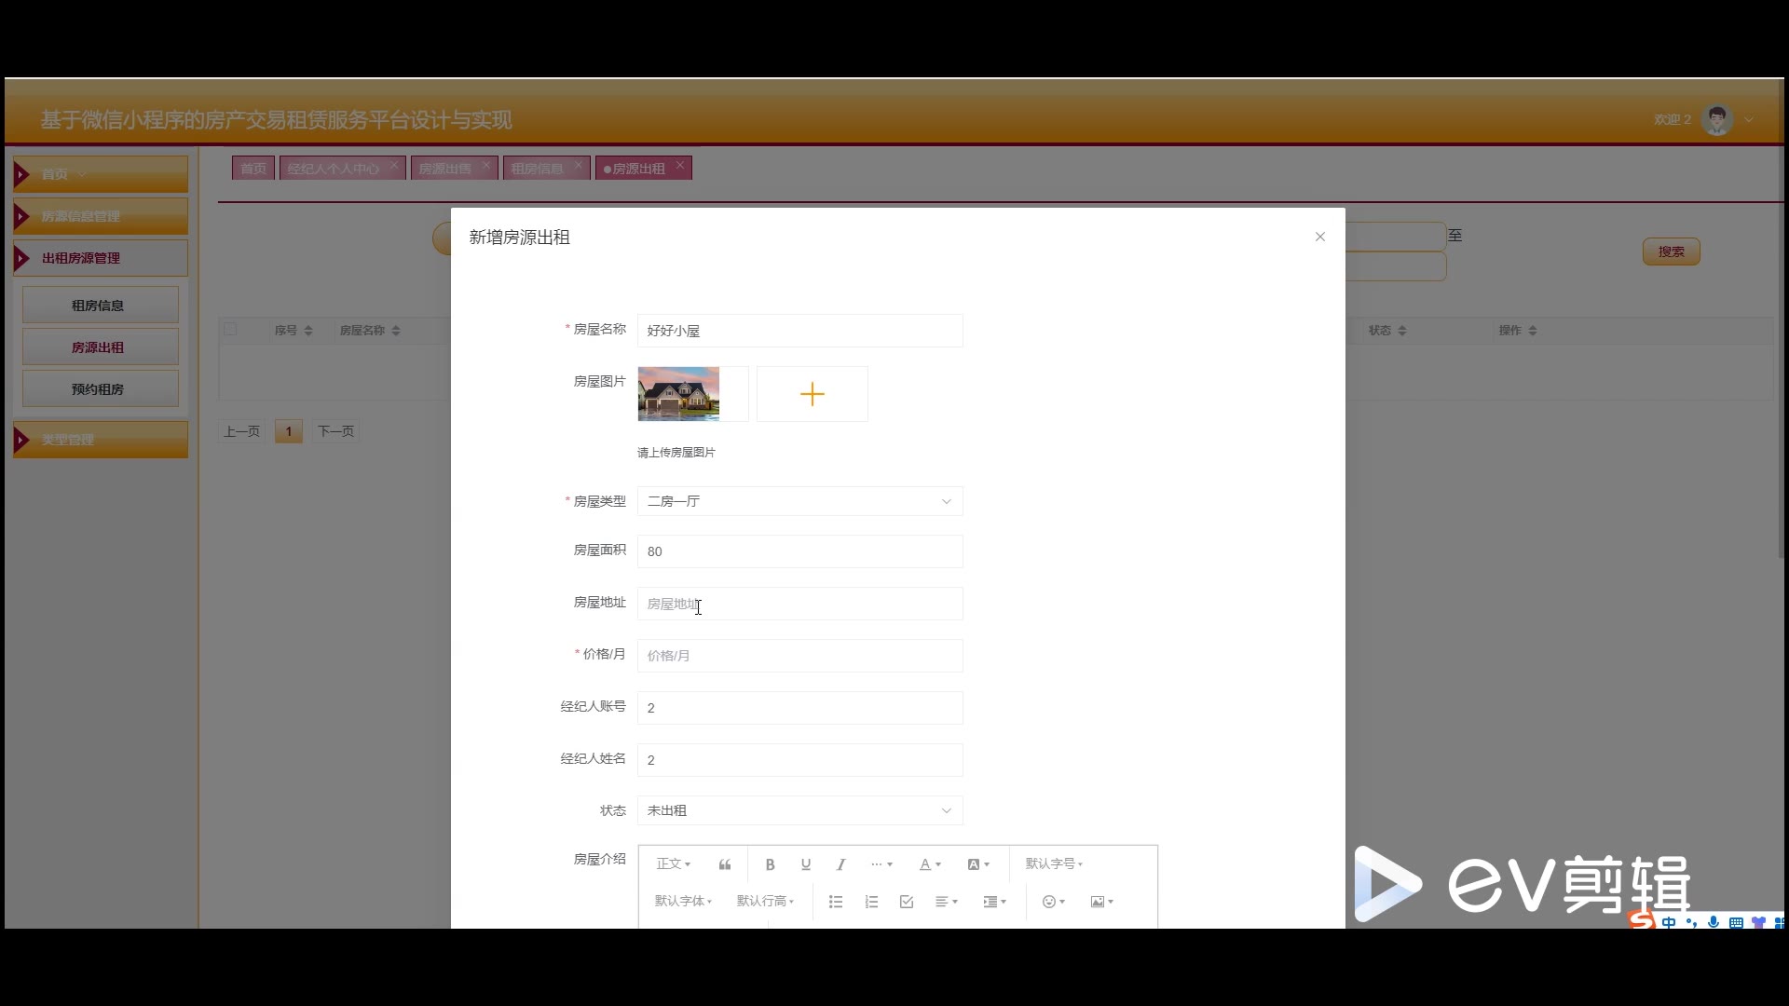
Task: Apply underline formatting in editor
Action: (x=806, y=864)
